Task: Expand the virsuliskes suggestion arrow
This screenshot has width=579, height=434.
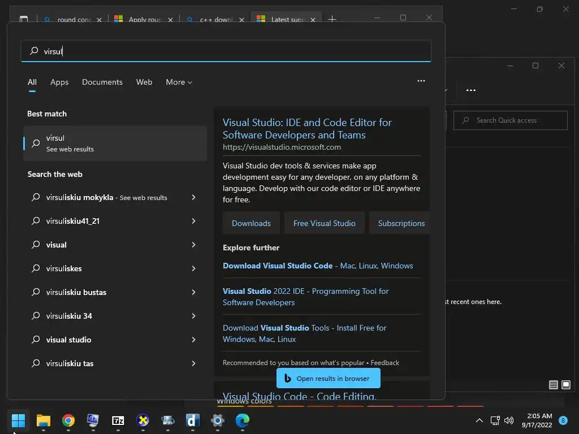Action: pos(193,268)
